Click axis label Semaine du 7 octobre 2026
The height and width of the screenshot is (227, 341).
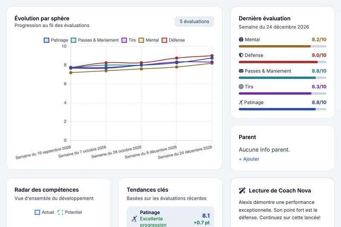pos(82,152)
